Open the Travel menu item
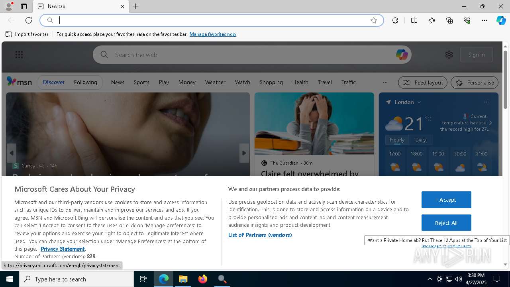This screenshot has width=510, height=287. tap(325, 82)
